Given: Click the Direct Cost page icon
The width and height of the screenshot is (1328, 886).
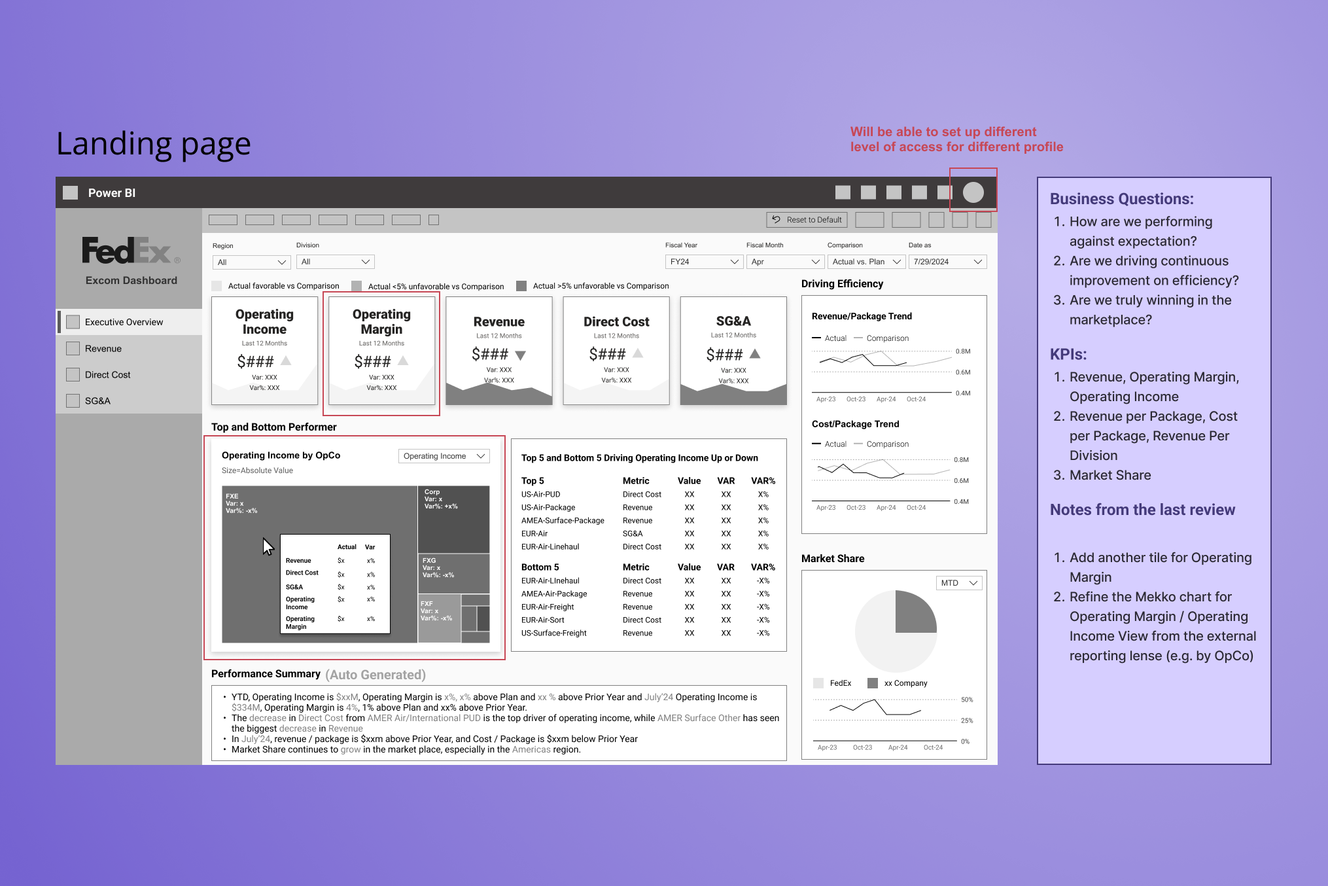Looking at the screenshot, I should click(x=73, y=375).
